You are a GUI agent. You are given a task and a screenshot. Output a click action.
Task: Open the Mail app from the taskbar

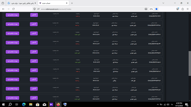click(x=45, y=105)
